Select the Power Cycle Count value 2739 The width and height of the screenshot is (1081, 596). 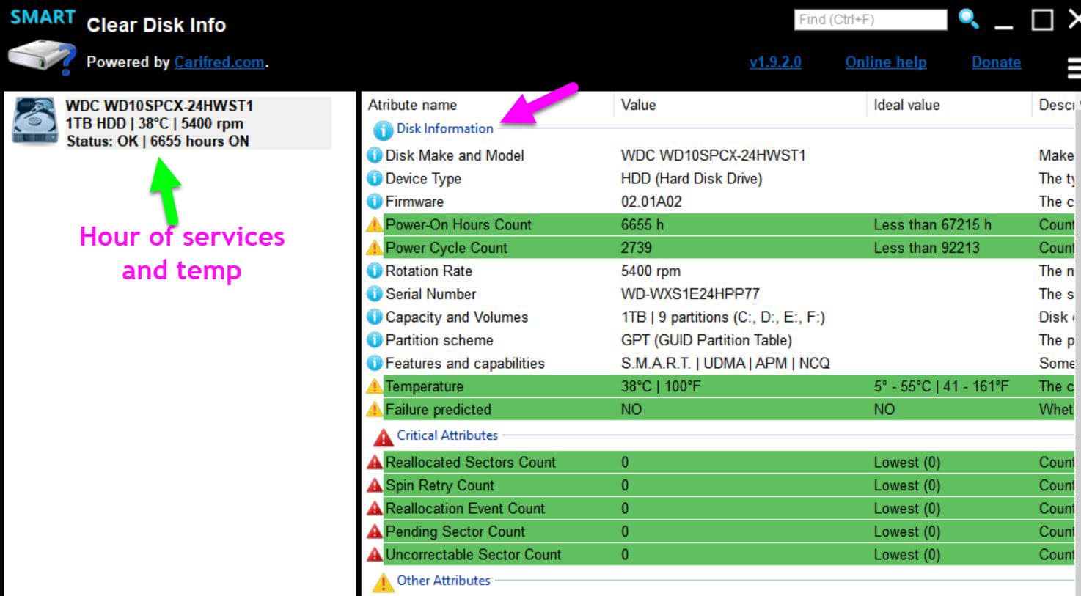tap(636, 248)
